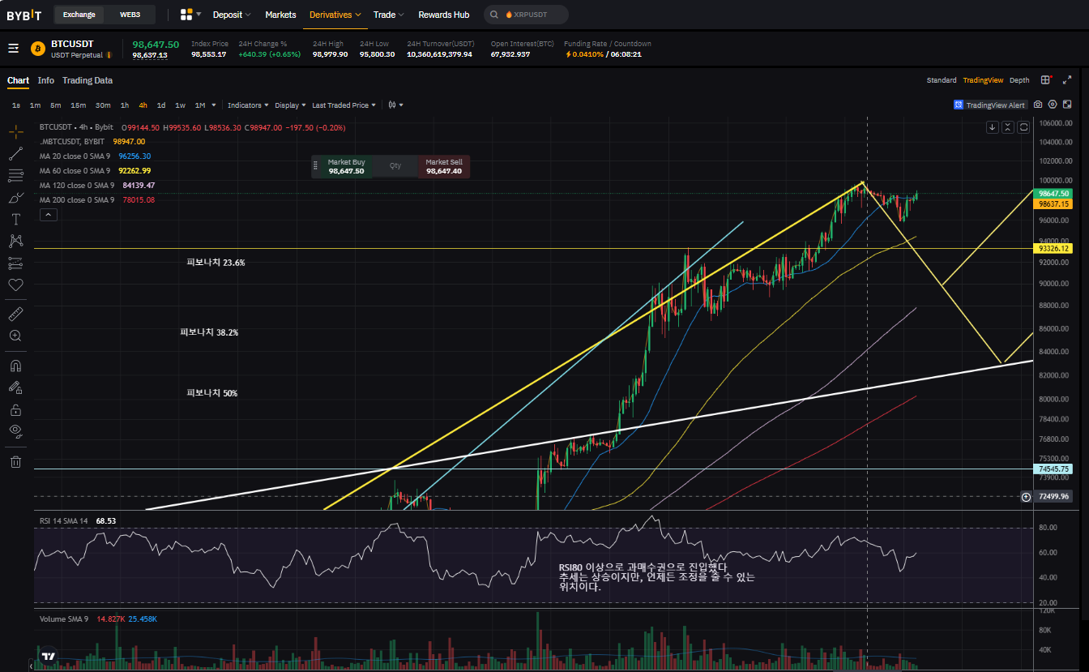Maximize the pane with the corner brackets button

pyautogui.click(x=1024, y=127)
